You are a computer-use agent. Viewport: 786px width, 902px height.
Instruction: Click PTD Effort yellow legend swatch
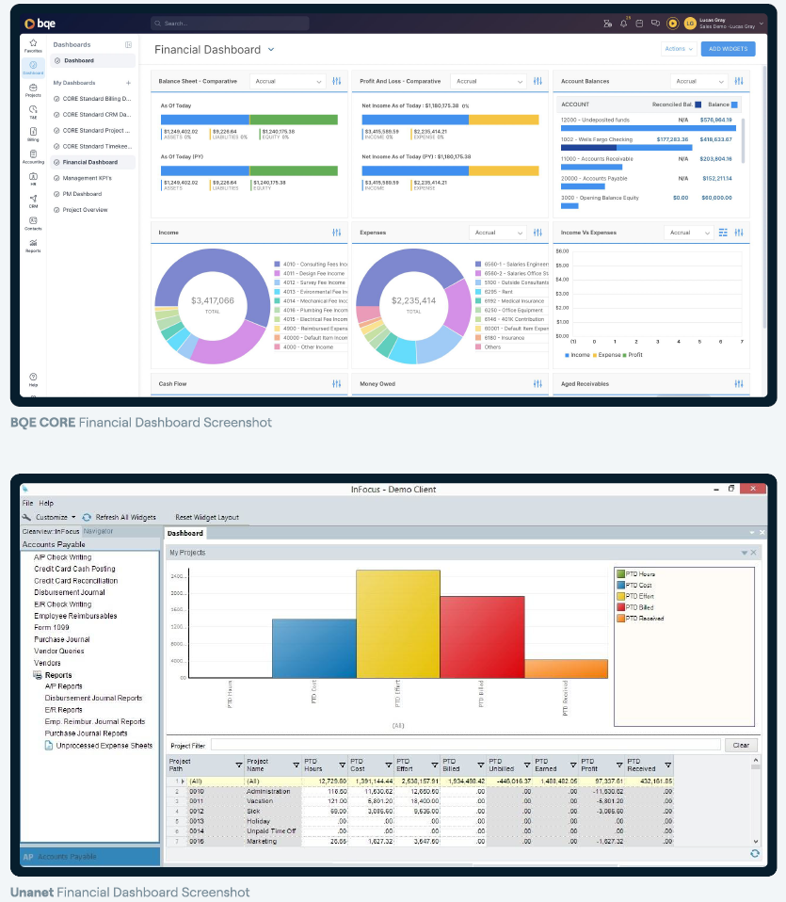click(x=620, y=596)
